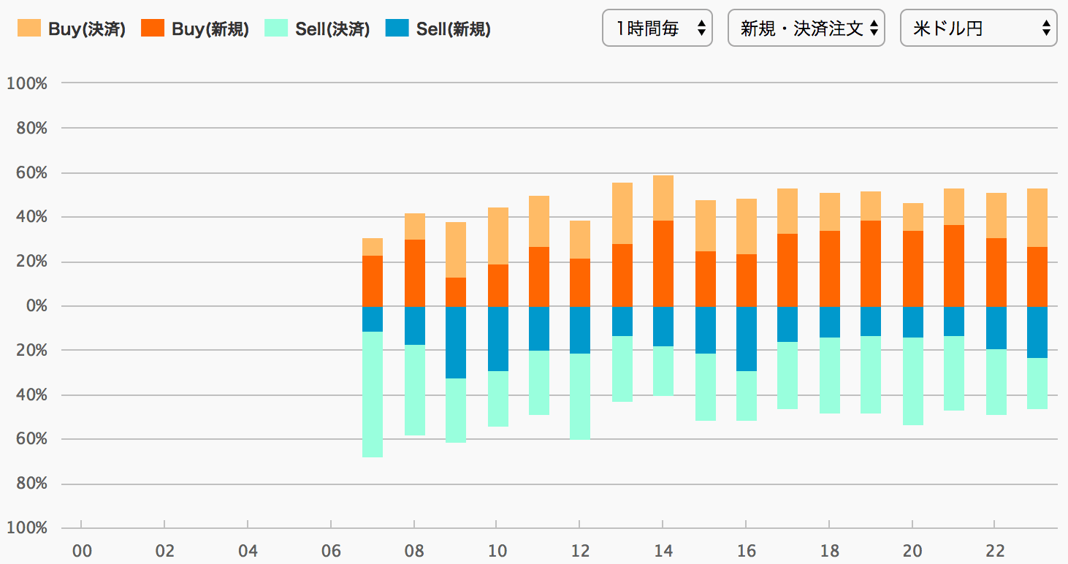The height and width of the screenshot is (564, 1068).
Task: Click the Sell(決済) bar segment at hour 08
Action: point(415,390)
